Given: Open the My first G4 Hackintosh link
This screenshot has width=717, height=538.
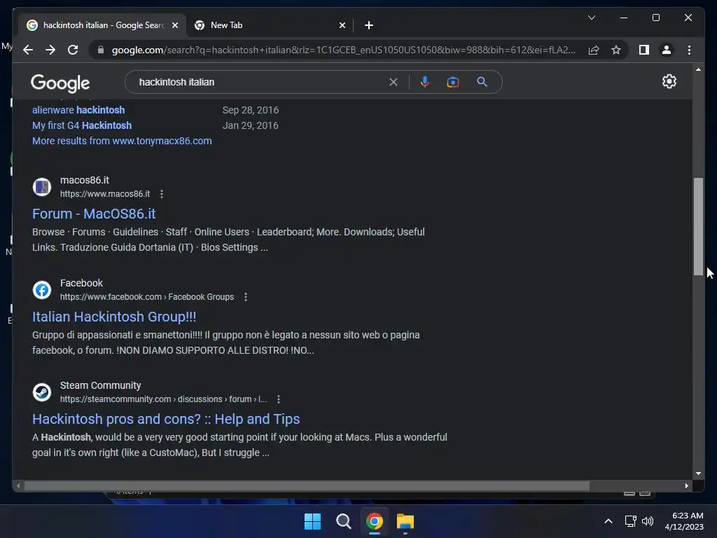Looking at the screenshot, I should (82, 125).
